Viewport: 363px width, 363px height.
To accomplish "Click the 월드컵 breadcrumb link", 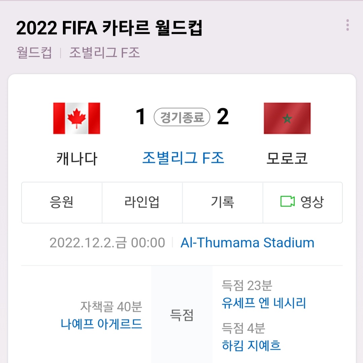I will click(34, 52).
